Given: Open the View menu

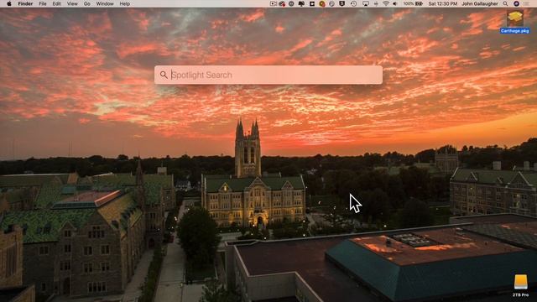Looking at the screenshot, I should 72,3.
